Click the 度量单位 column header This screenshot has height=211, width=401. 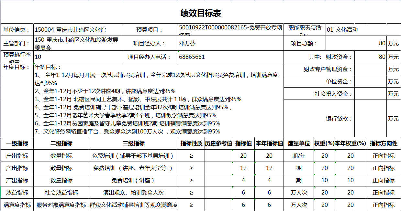click(299, 143)
